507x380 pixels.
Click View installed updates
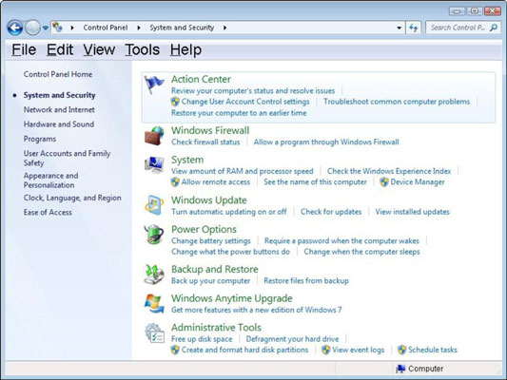[x=412, y=212]
